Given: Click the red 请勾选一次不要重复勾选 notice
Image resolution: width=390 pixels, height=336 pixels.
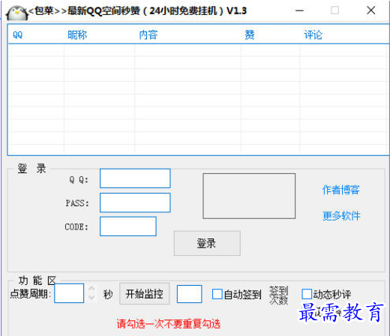Looking at the screenshot, I should tap(169, 324).
